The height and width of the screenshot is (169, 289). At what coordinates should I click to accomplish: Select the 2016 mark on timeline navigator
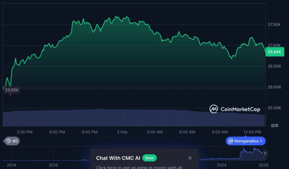click(53, 165)
